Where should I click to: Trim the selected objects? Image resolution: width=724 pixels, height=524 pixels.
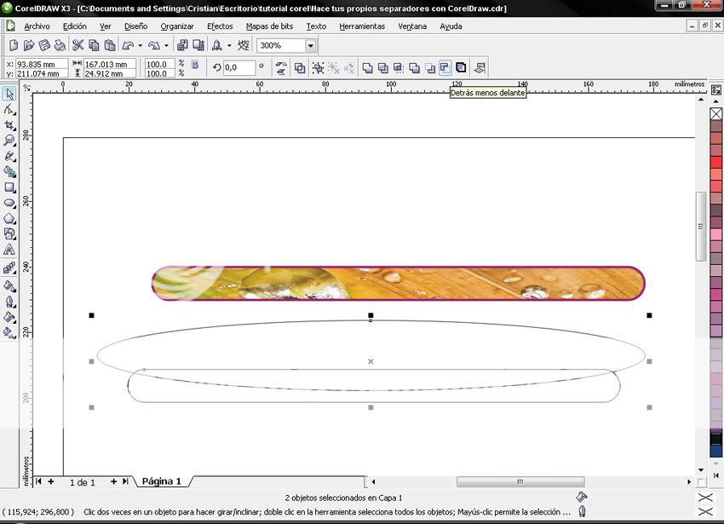click(383, 68)
